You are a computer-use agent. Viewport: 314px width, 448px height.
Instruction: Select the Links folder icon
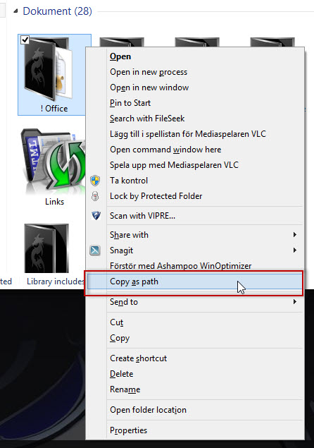click(x=54, y=161)
